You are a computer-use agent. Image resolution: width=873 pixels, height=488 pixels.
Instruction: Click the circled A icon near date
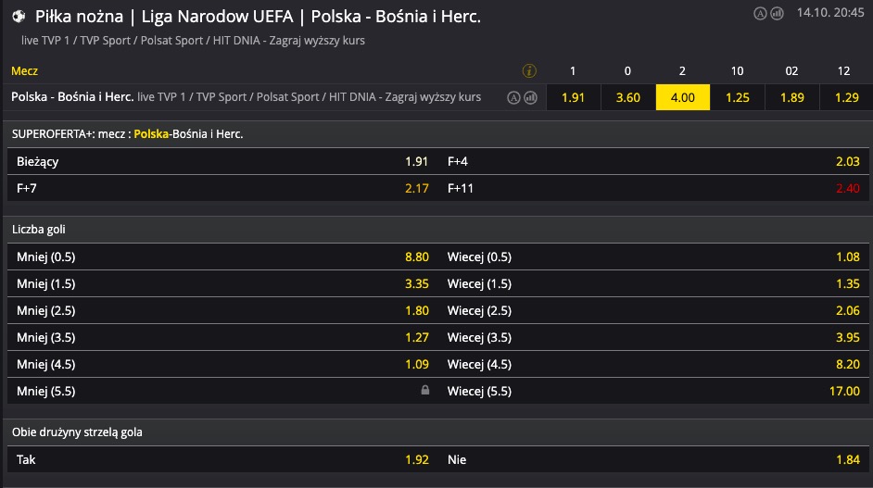(x=760, y=13)
